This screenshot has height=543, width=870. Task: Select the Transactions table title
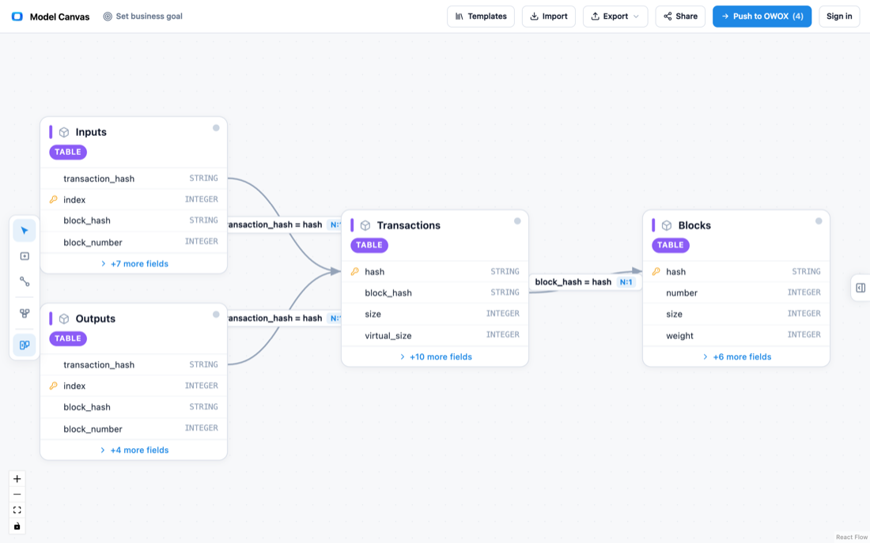pyautogui.click(x=408, y=225)
